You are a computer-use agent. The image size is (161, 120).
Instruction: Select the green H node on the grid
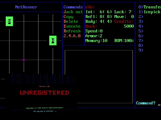[53, 40]
